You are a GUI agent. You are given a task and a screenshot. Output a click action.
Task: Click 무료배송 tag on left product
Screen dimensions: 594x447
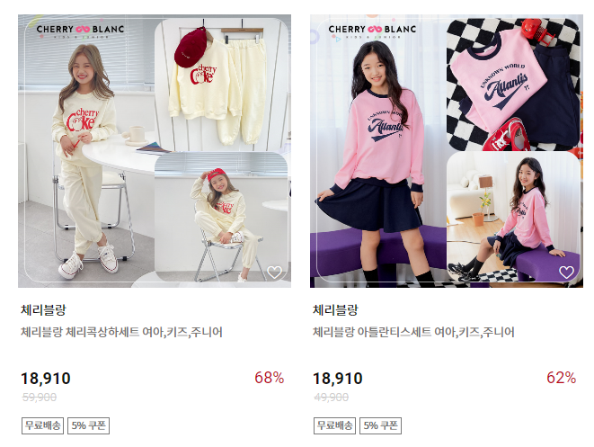42,425
